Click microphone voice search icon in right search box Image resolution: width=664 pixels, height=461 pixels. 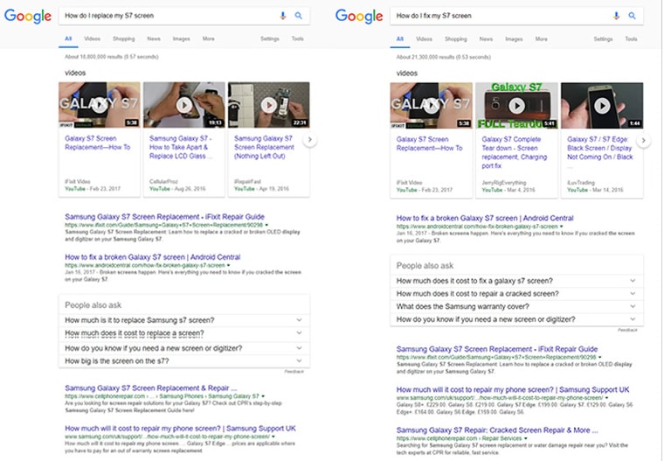(x=616, y=16)
